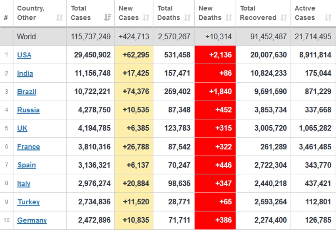Viewport: 336px width, 230px height.
Task: Open the USA country link
Action: click(x=24, y=55)
